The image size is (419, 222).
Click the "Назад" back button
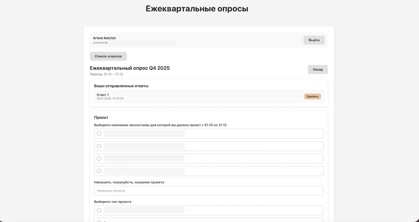click(x=317, y=69)
